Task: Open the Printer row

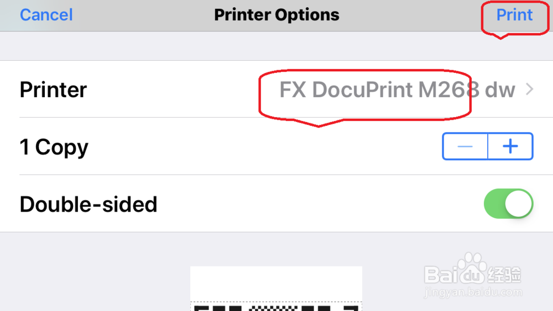Action: (x=276, y=89)
